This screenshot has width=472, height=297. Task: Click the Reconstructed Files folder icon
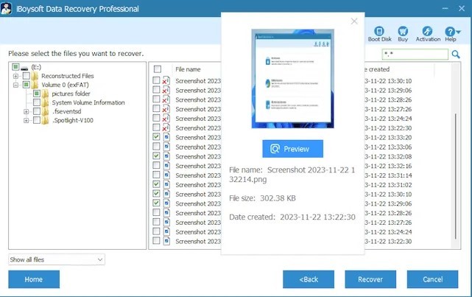(35, 76)
